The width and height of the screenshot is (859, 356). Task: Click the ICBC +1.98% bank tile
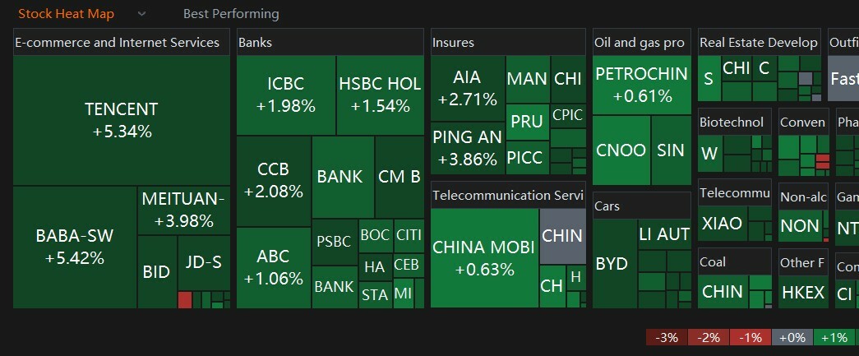pyautogui.click(x=286, y=95)
